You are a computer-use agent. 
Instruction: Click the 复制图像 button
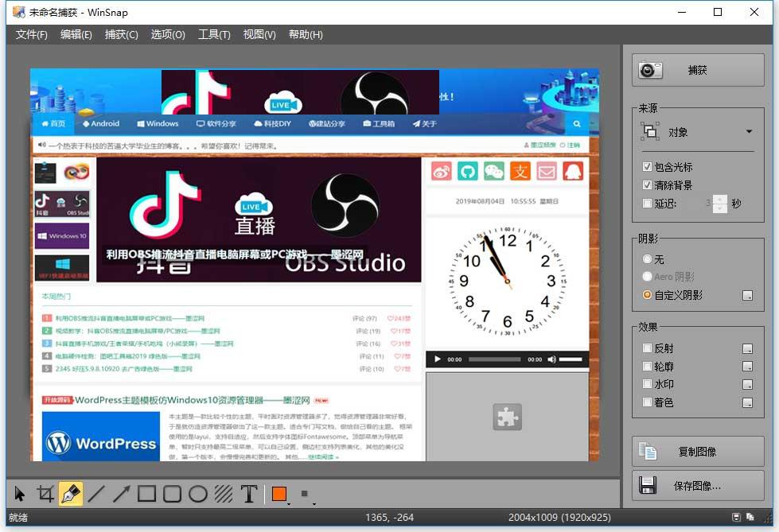pos(698,452)
